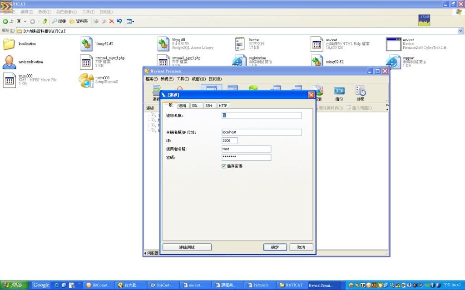Click the Test Connection (連線測試) button
Image resolution: width=465 pixels, height=290 pixels.
click(x=187, y=247)
